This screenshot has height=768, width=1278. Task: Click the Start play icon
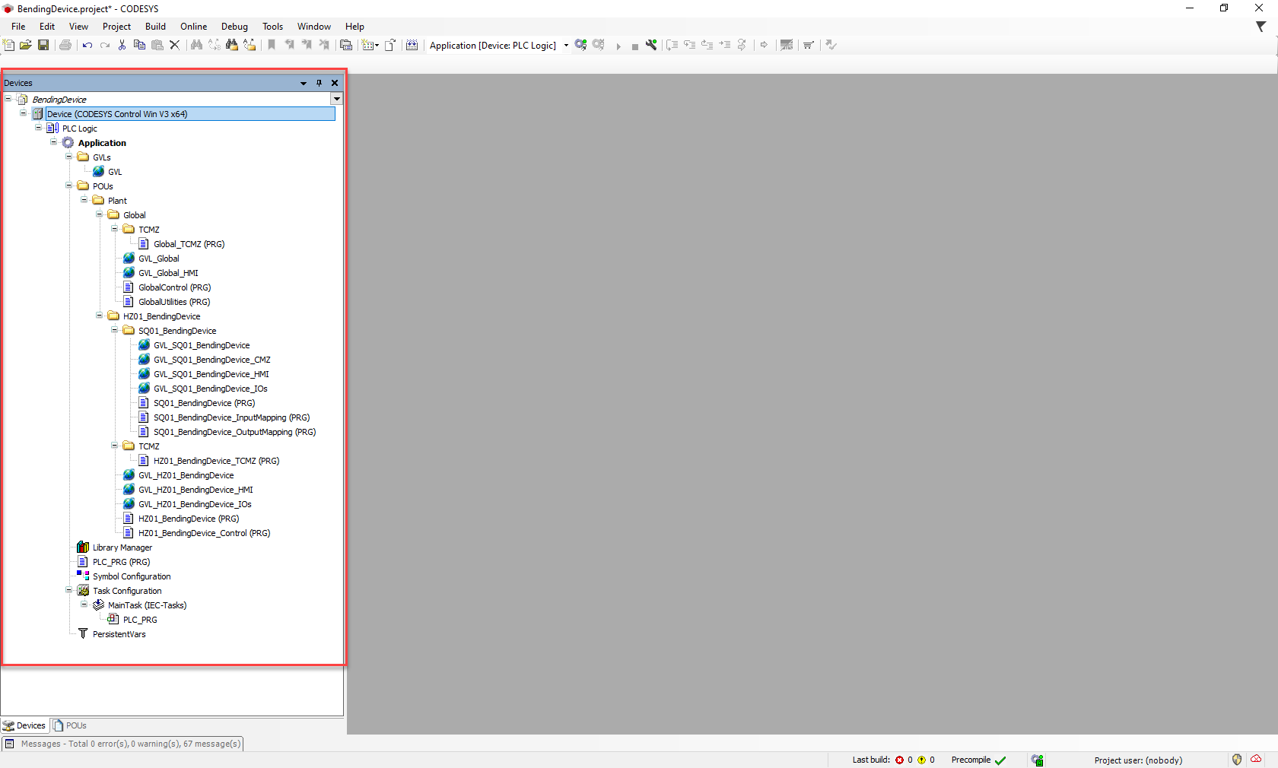pos(618,46)
